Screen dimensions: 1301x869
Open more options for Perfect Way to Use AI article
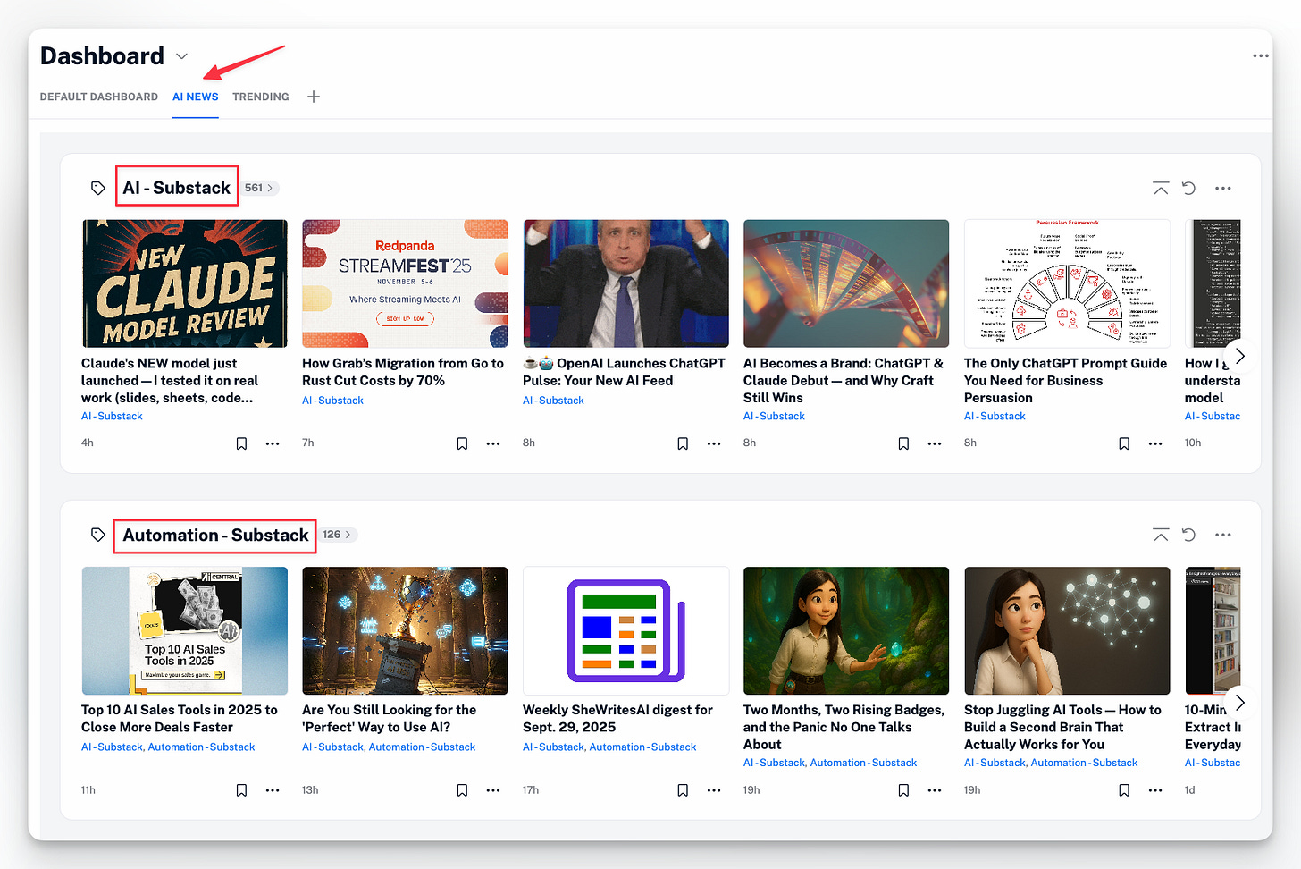click(493, 790)
